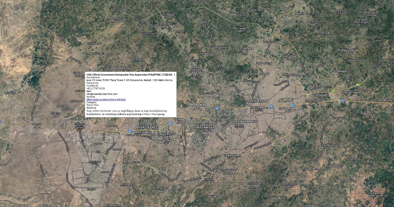Select the Chamkani place label
Viewport: 394px width, 207px height.
[x=338, y=118]
